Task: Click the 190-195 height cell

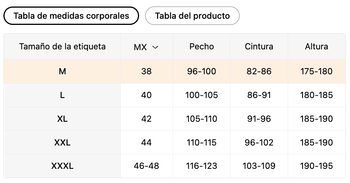Action: click(316, 166)
